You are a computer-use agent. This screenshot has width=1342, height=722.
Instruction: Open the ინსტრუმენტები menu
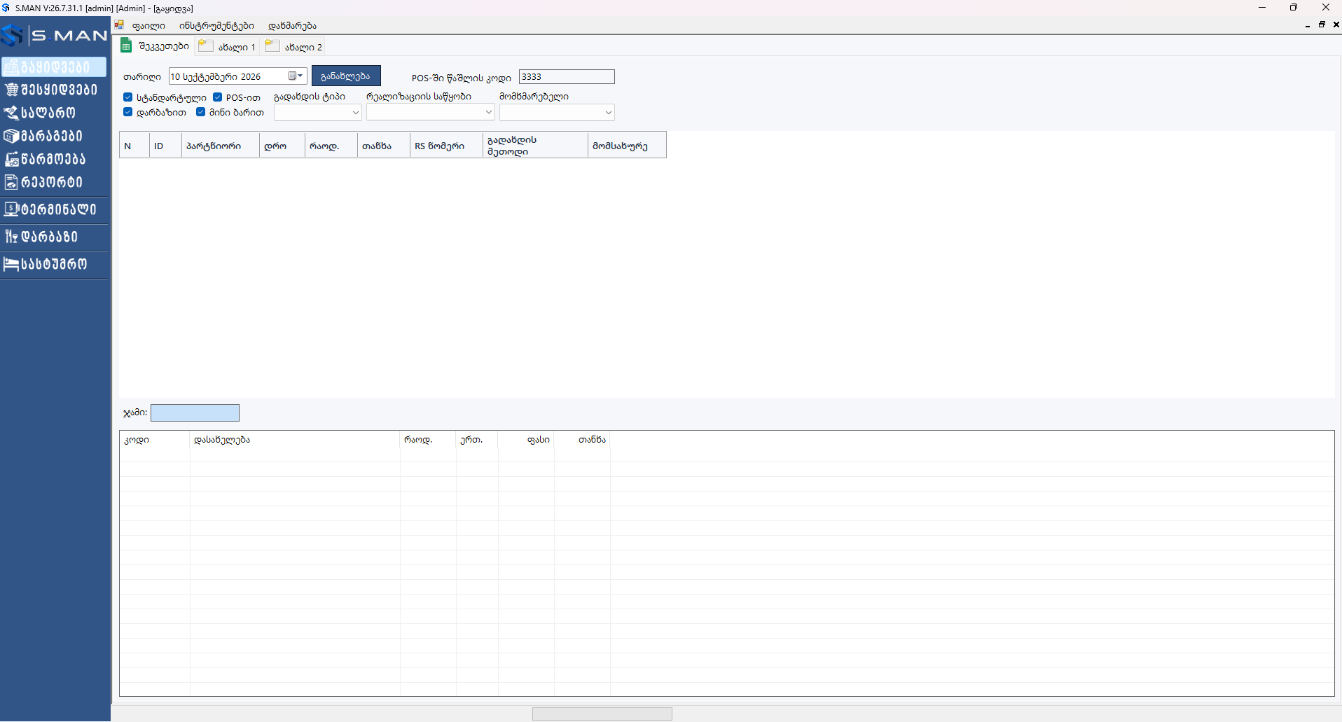click(x=216, y=26)
